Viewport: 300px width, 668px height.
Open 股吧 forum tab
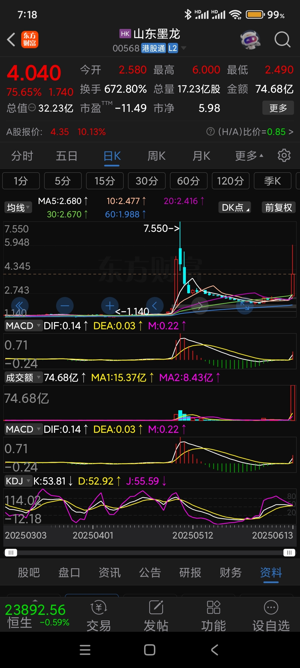(29, 573)
